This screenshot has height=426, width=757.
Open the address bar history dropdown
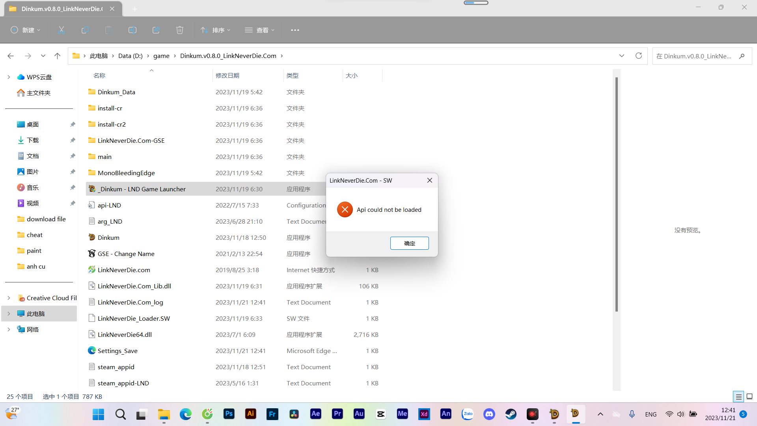622,56
